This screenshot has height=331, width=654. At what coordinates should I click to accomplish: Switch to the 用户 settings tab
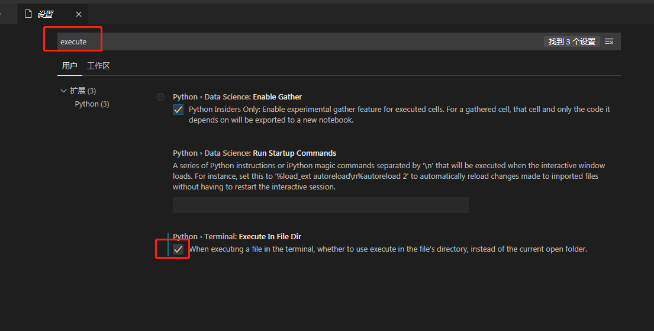[70, 66]
